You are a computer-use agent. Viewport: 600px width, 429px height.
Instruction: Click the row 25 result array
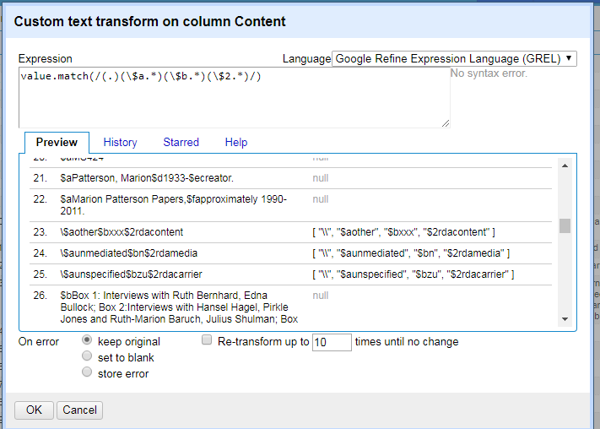tap(414, 274)
